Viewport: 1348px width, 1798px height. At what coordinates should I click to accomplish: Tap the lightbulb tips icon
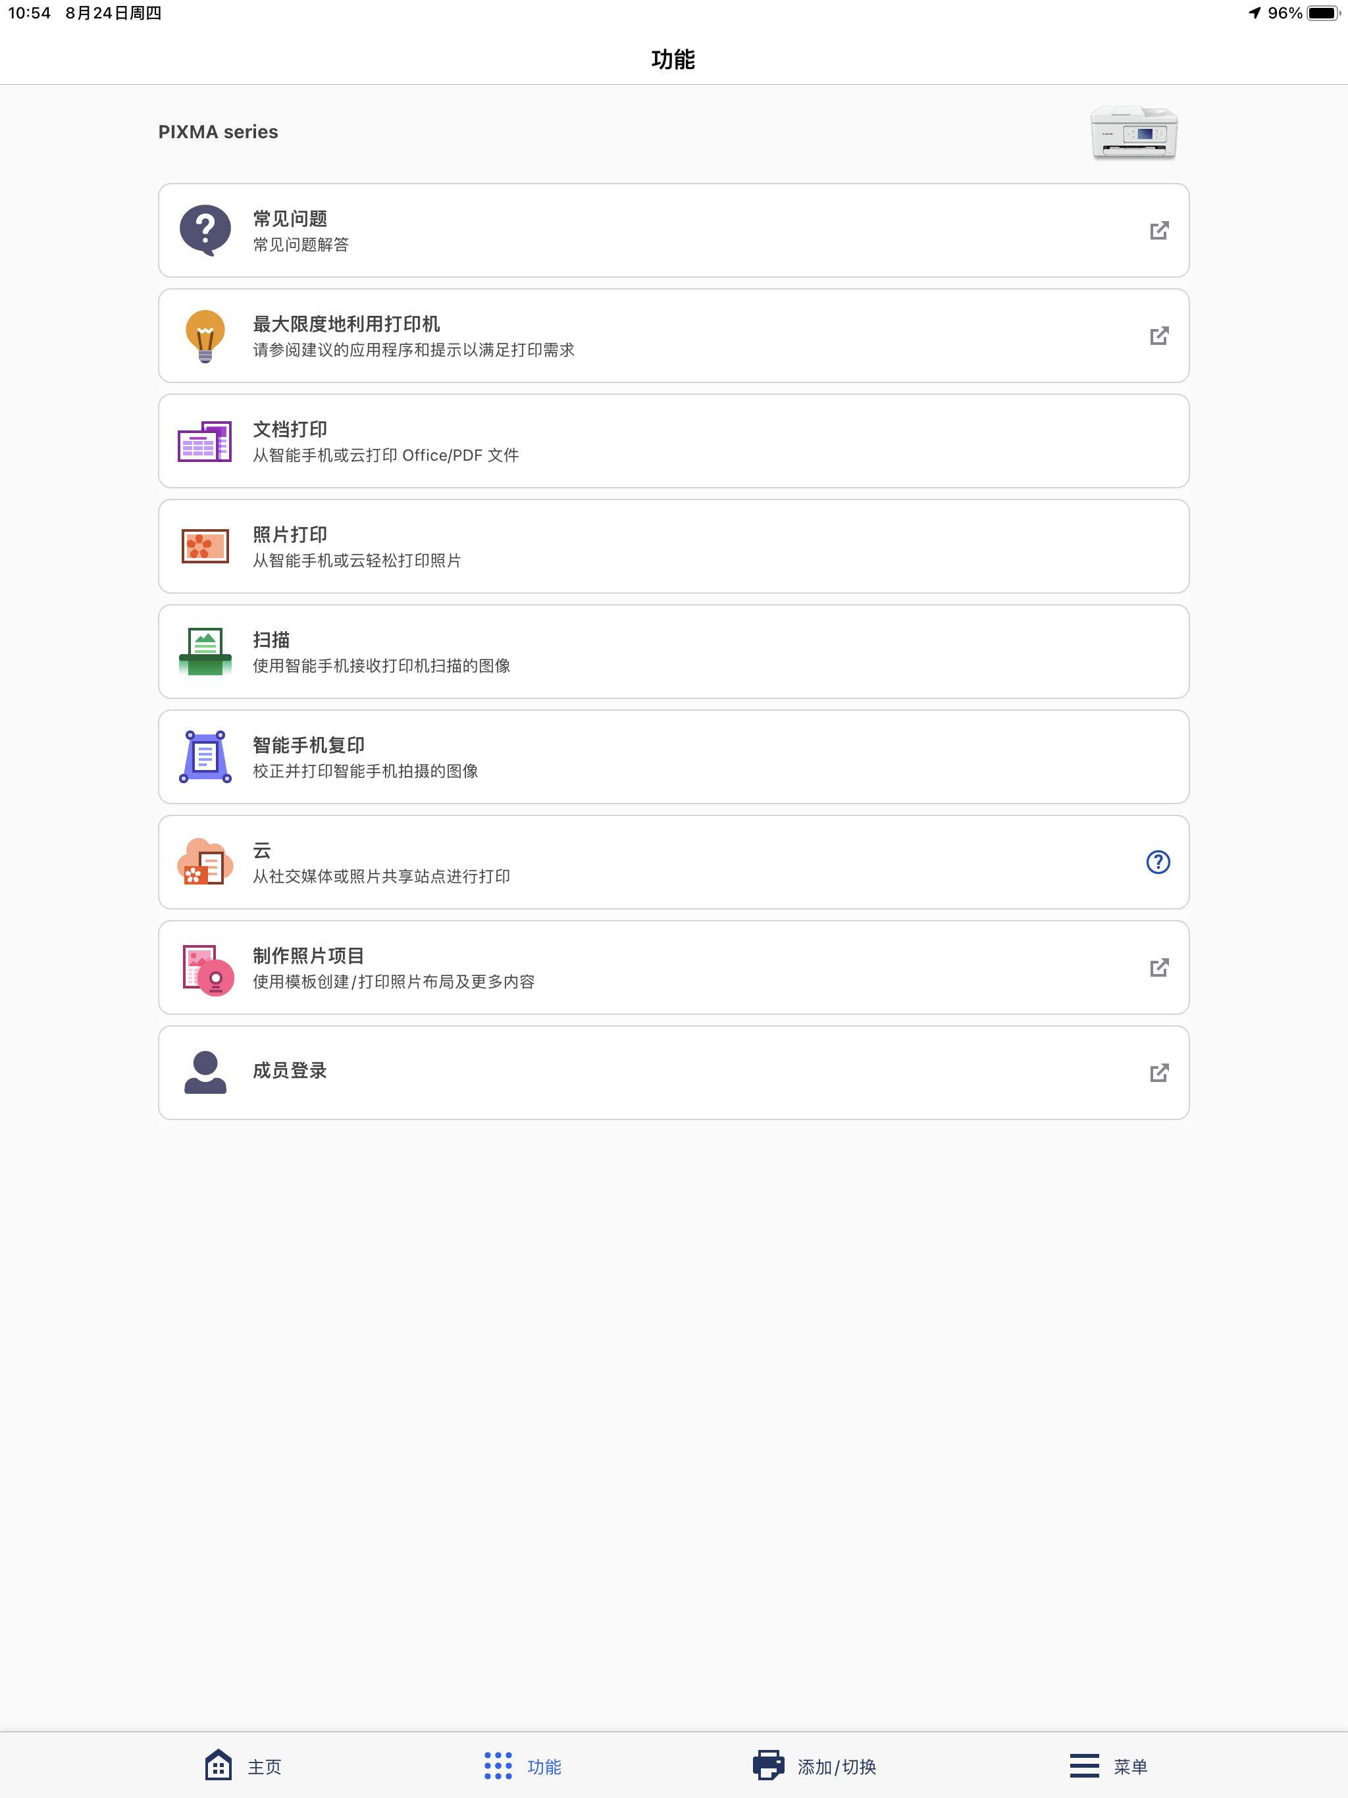[x=205, y=335]
